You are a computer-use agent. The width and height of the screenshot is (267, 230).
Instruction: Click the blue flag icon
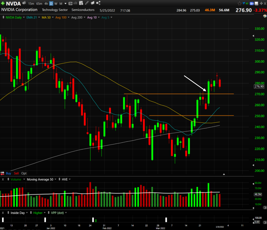point(244,3)
